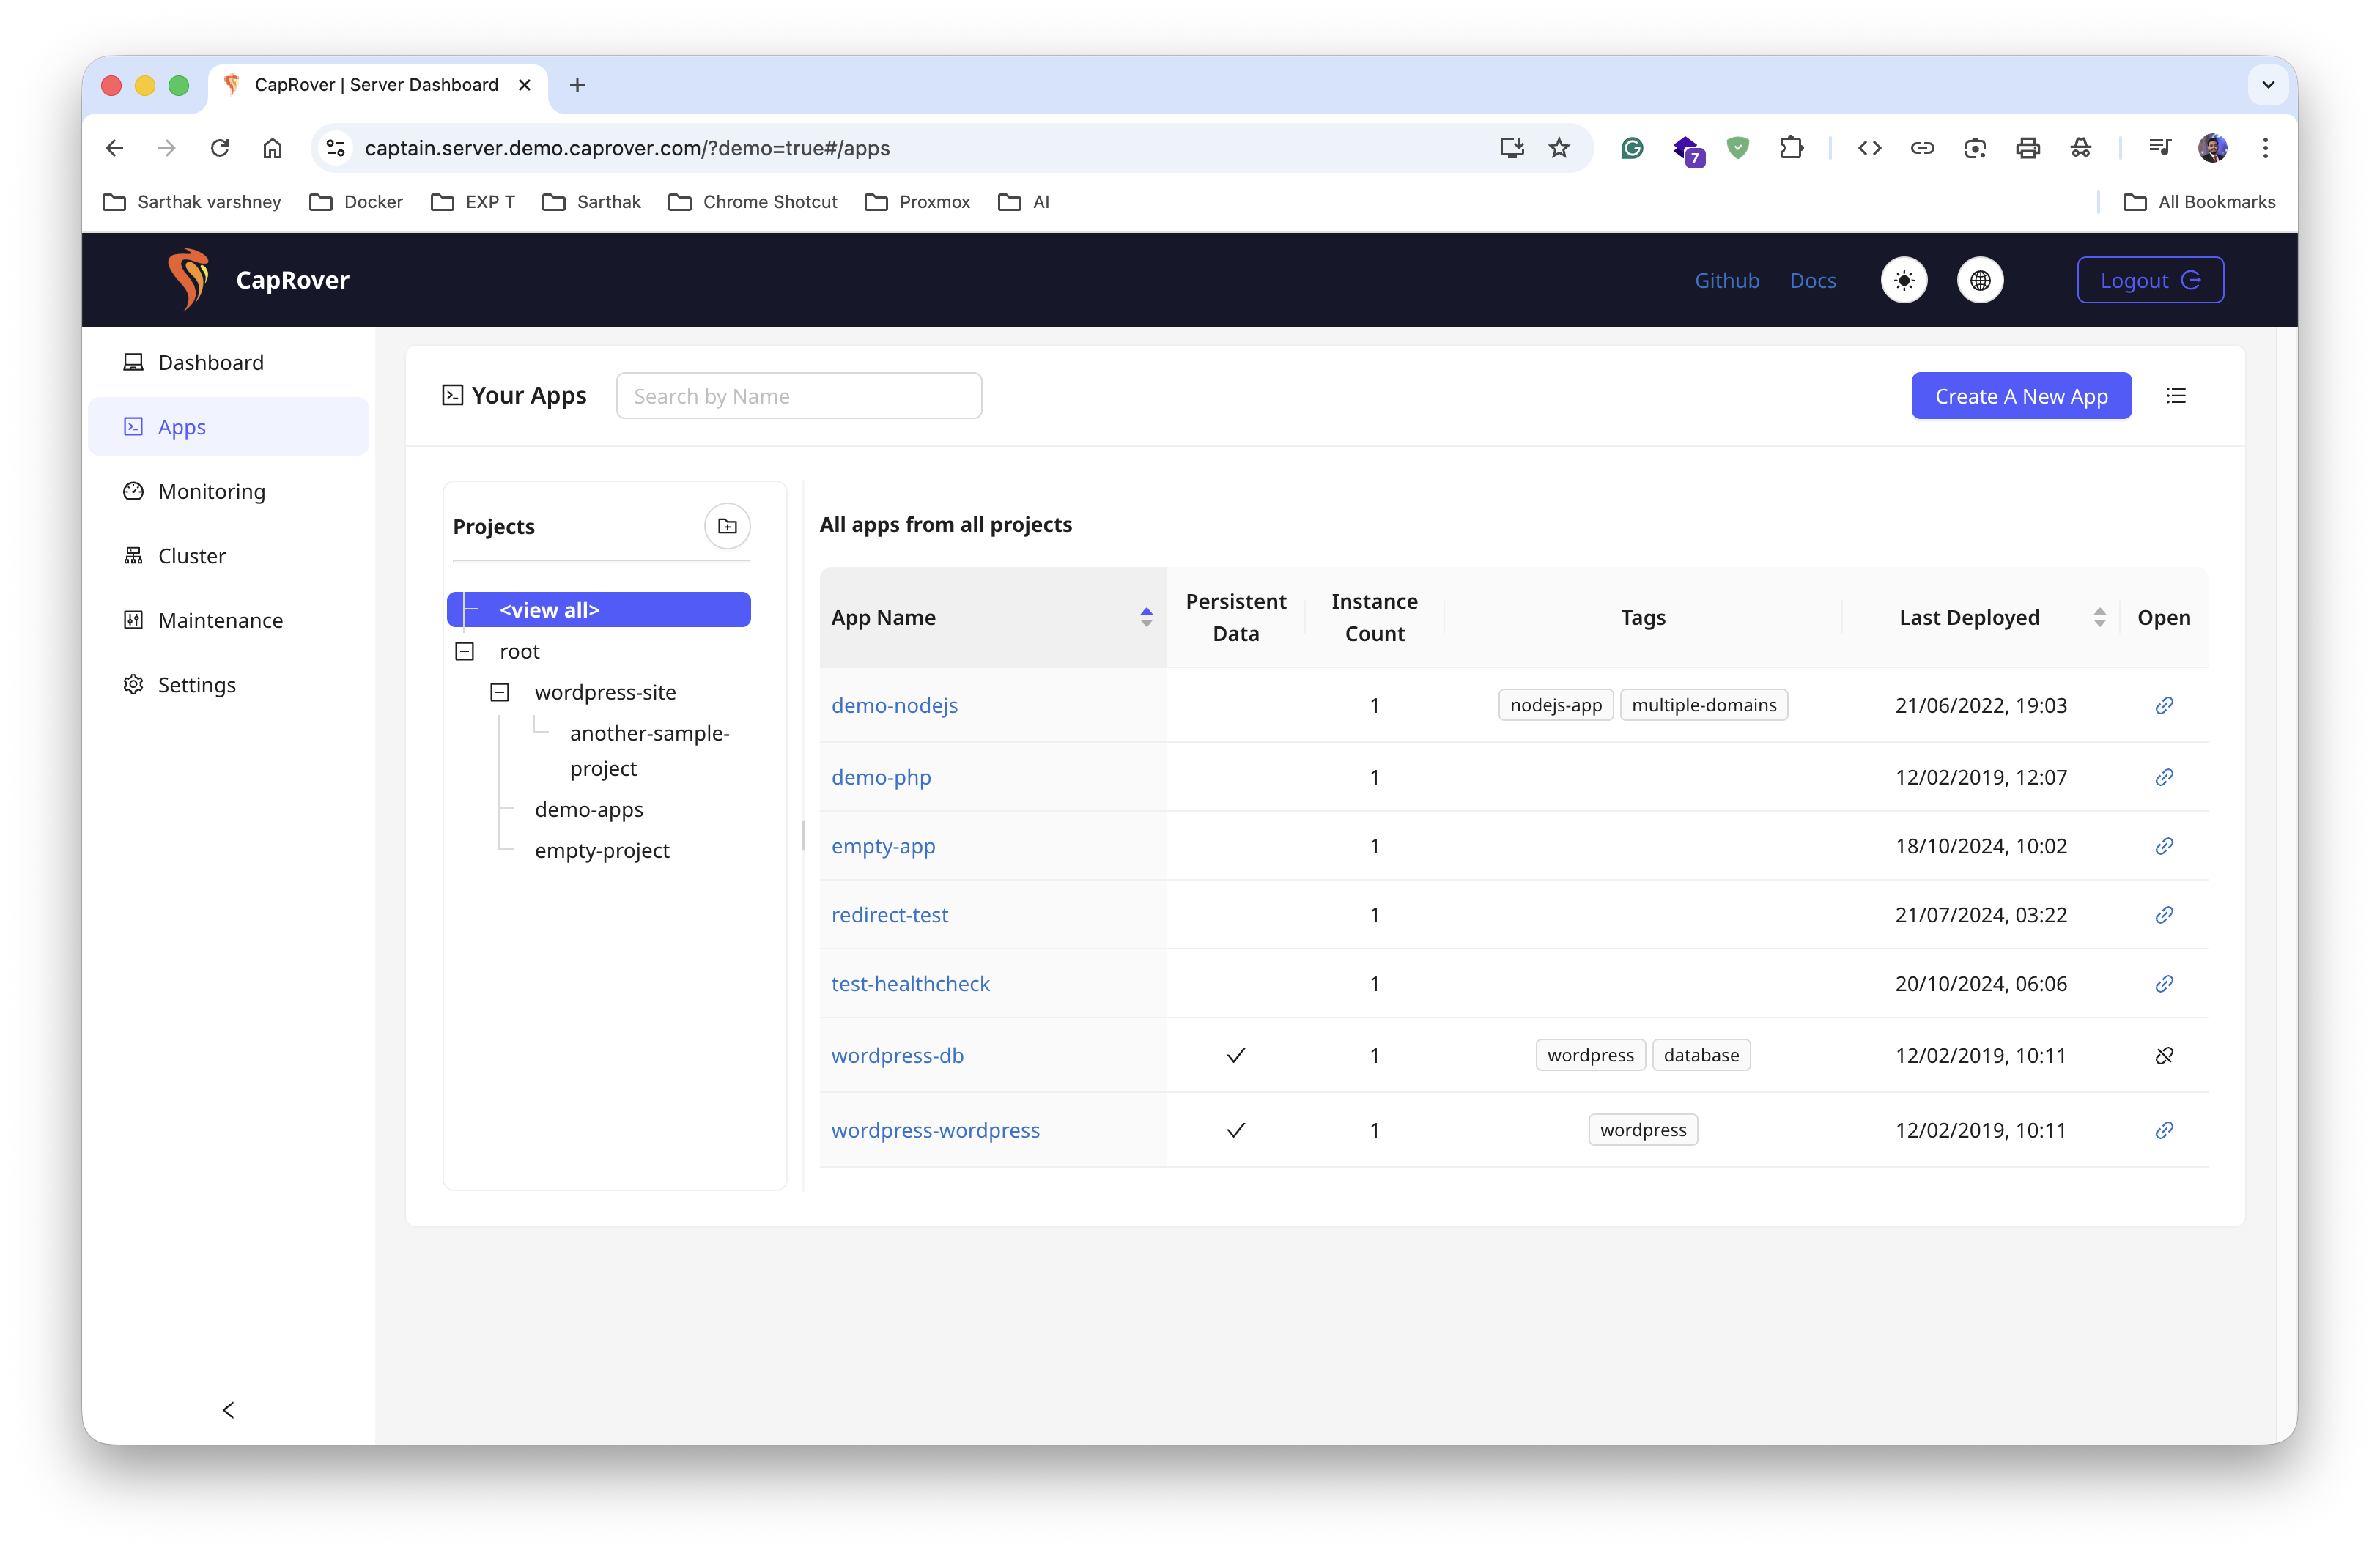Select demo-apps project in tree
Image resolution: width=2380 pixels, height=1553 pixels.
(589, 809)
